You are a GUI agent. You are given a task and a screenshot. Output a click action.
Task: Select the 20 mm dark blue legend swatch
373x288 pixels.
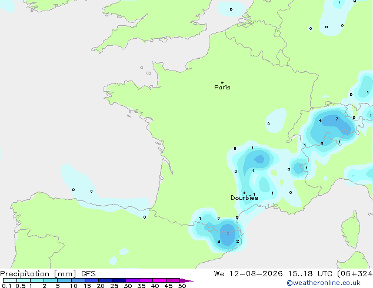click(105, 280)
